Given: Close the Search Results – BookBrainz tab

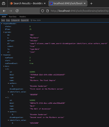Looking at the screenshot, I should coord(45,4).
